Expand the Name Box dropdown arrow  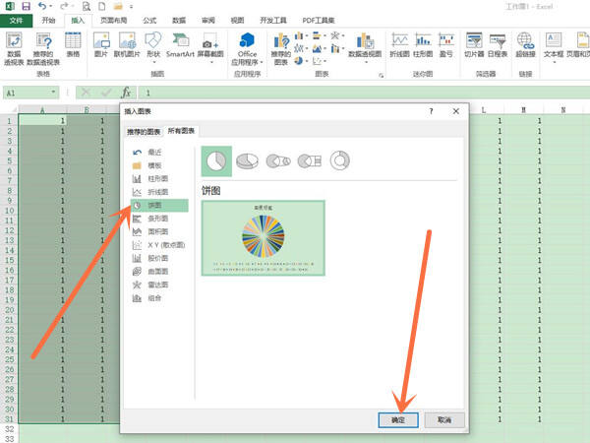[53, 92]
